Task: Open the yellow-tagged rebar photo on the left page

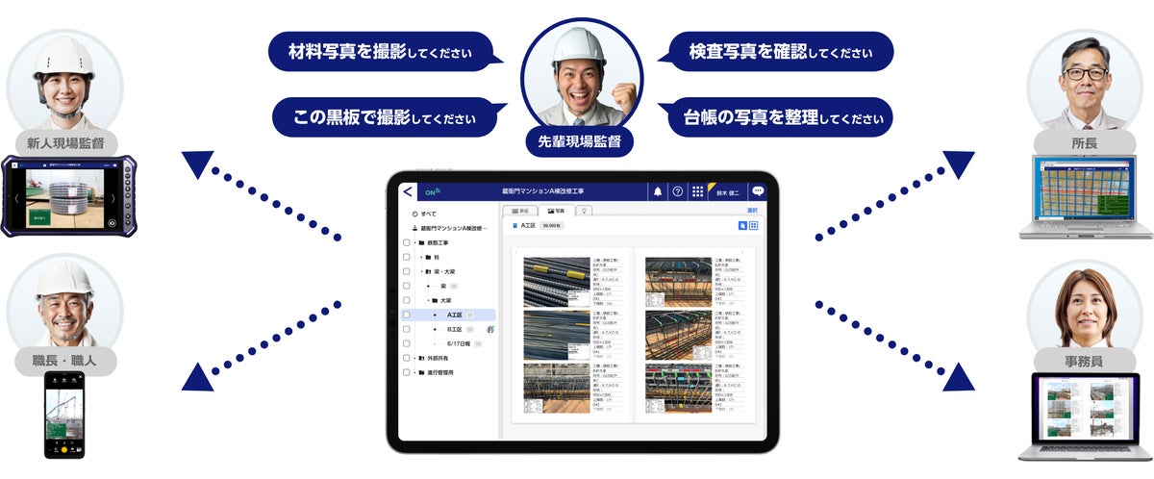Action: (557, 281)
